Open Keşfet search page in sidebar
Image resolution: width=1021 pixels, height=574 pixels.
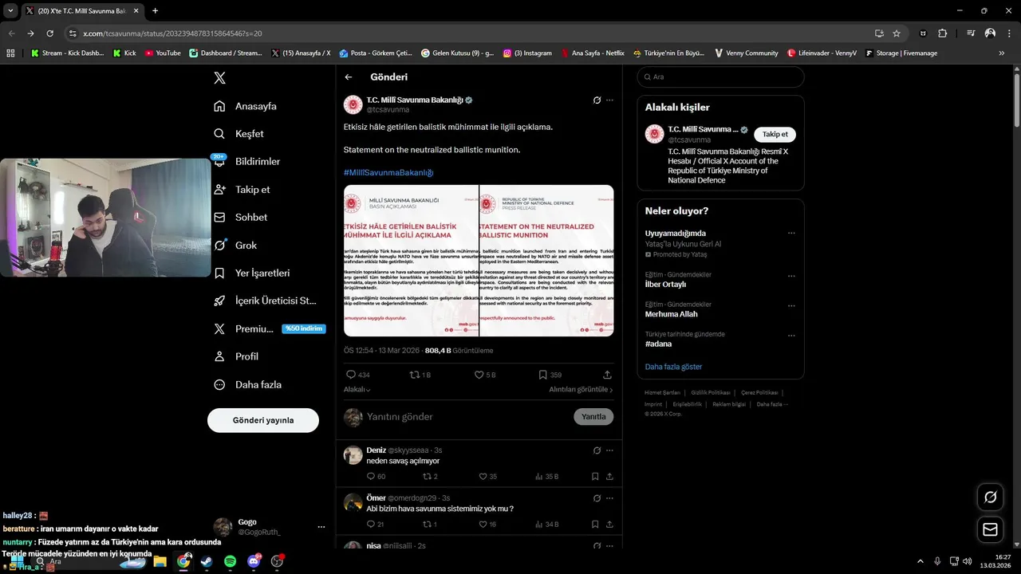[238, 134]
